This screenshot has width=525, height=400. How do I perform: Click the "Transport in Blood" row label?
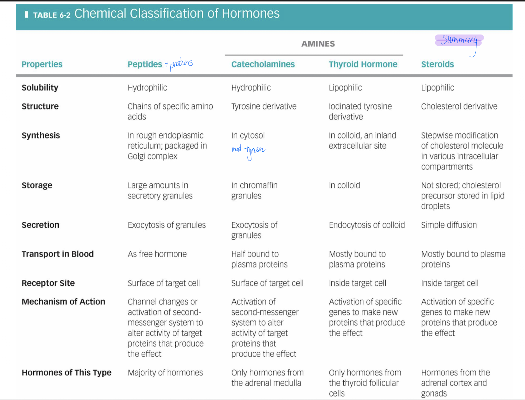(x=57, y=254)
